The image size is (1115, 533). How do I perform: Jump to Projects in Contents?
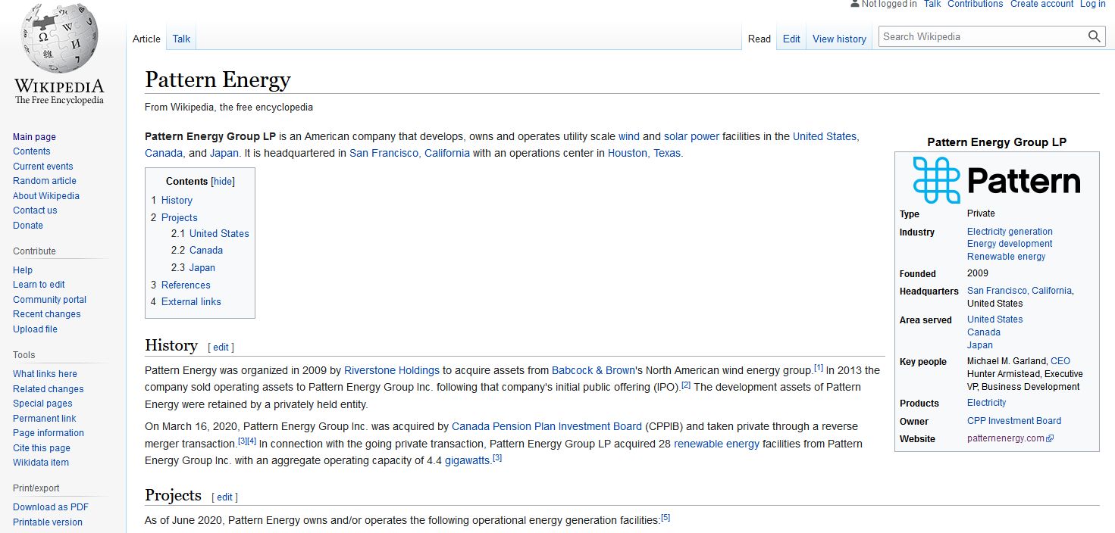179,218
